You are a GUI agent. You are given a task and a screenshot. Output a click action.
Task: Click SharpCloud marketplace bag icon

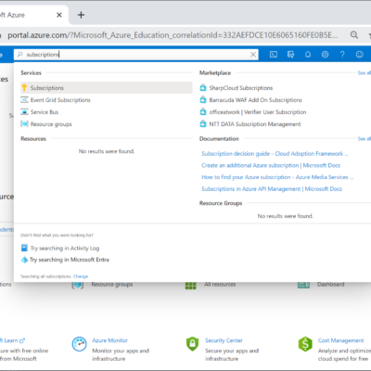click(203, 88)
